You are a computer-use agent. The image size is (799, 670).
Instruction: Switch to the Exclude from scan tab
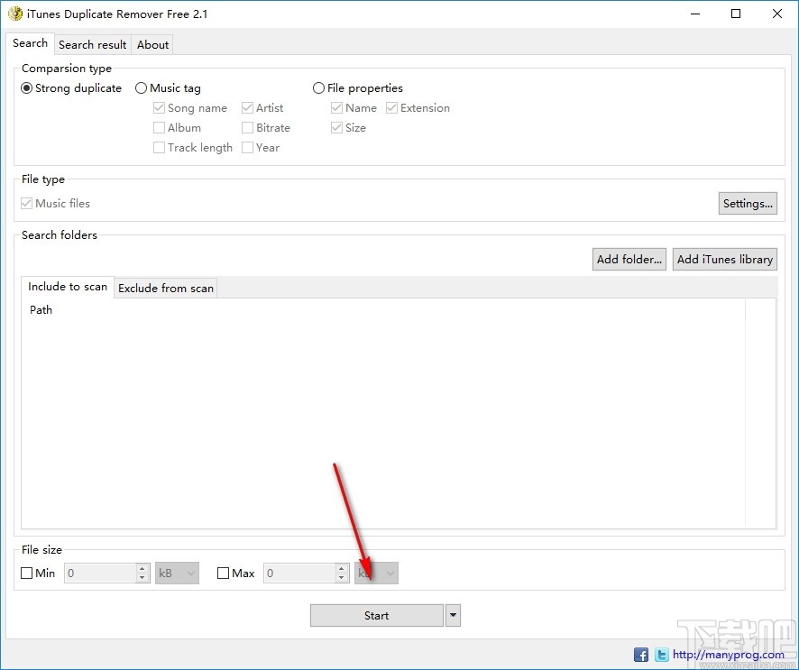pos(165,288)
